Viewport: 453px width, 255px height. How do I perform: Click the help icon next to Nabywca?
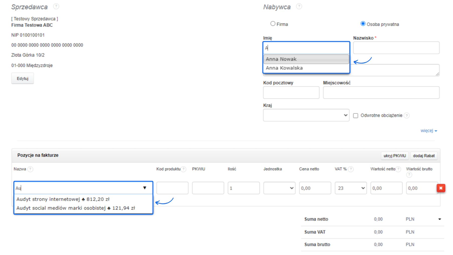coord(299,6)
